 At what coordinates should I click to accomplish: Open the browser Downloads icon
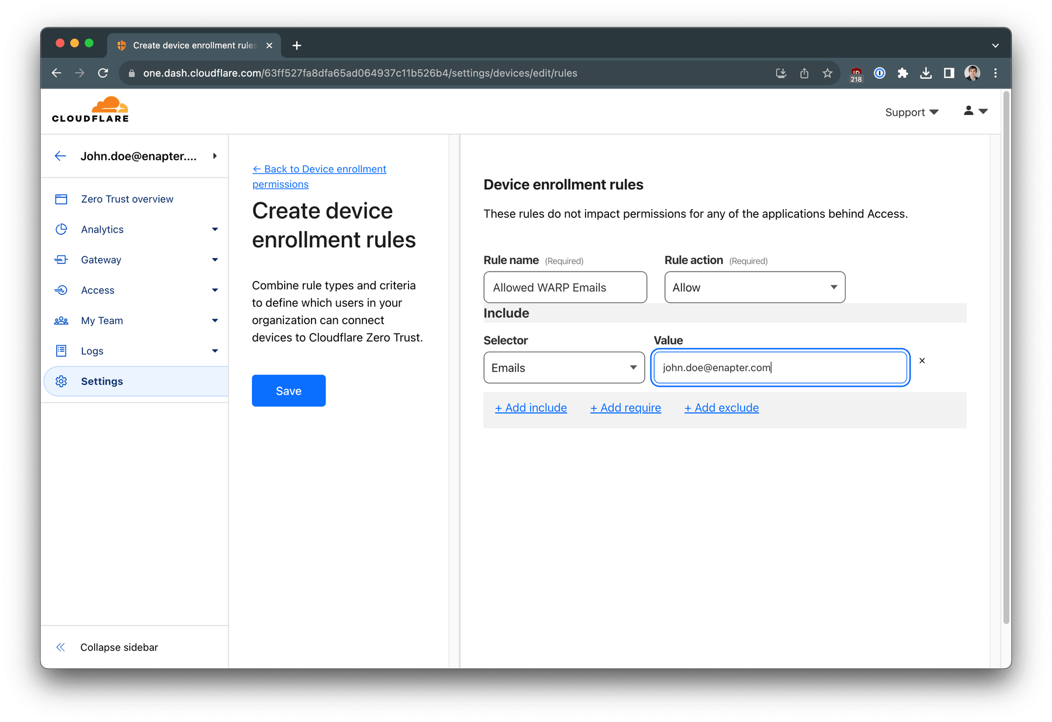[x=926, y=73]
